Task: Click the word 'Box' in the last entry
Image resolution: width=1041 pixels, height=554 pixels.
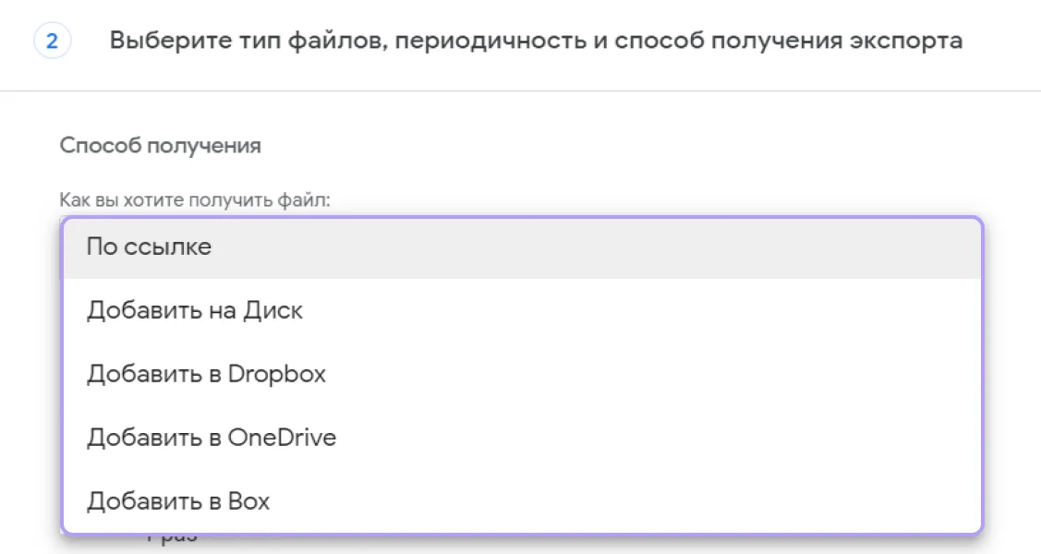Action: pyautogui.click(x=248, y=501)
